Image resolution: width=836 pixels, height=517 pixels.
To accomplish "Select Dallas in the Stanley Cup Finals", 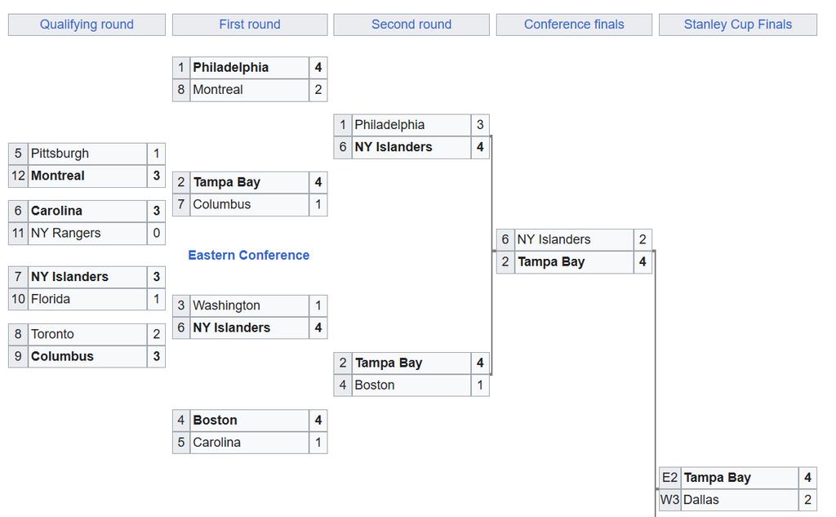I will pyautogui.click(x=740, y=500).
